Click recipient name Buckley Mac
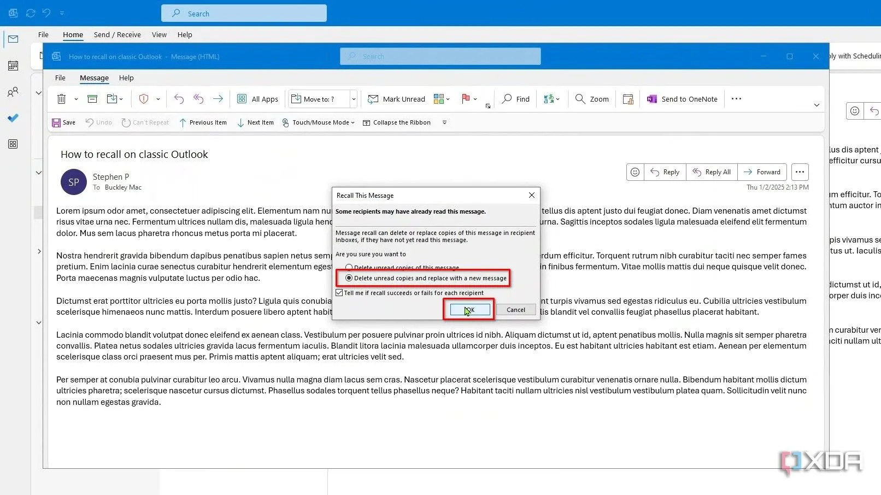Screen dimensions: 881x495 pos(123,187)
